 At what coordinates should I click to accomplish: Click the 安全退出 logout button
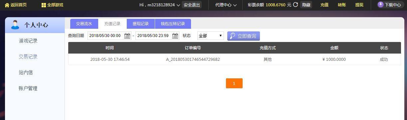tap(192, 5)
